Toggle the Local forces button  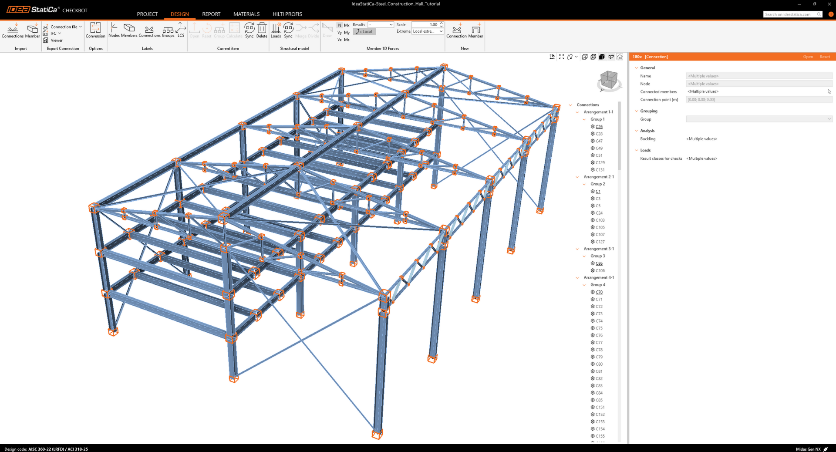coord(364,32)
